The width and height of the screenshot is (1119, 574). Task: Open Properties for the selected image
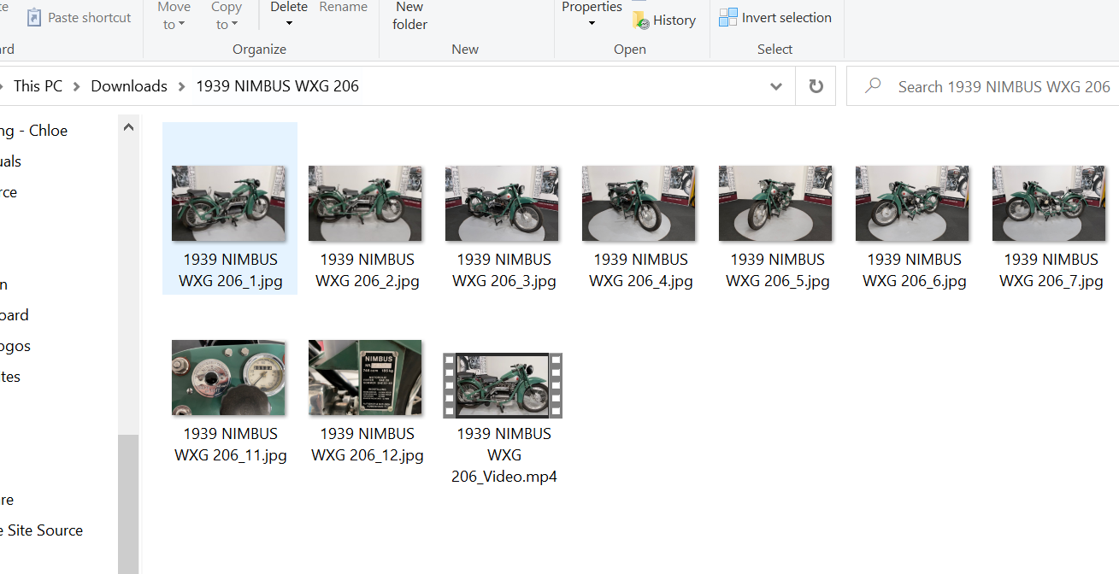click(591, 6)
